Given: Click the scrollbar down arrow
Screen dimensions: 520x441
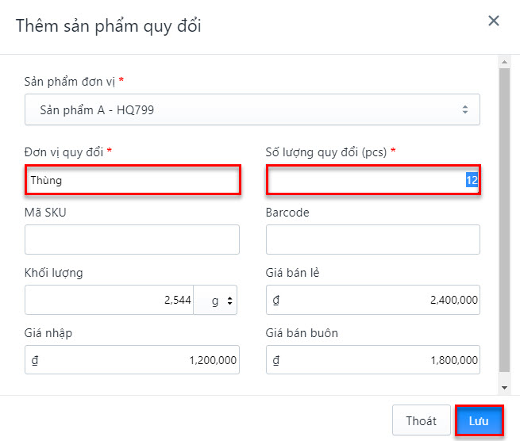Looking at the screenshot, I should coord(503,387).
